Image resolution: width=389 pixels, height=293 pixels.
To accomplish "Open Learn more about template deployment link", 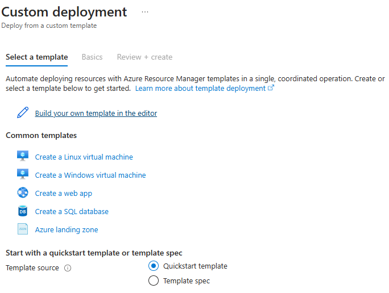I will click(200, 89).
